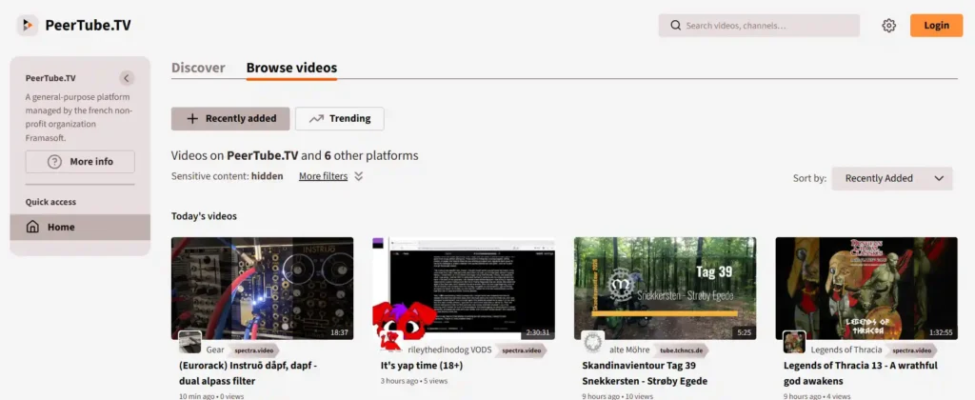The width and height of the screenshot is (975, 400).
Task: Open the Skandinavientour Tag 39 thumbnail
Action: 666,288
